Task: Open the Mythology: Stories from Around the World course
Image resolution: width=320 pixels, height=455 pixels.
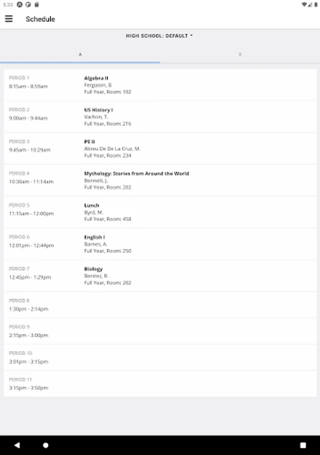Action: pos(160,180)
